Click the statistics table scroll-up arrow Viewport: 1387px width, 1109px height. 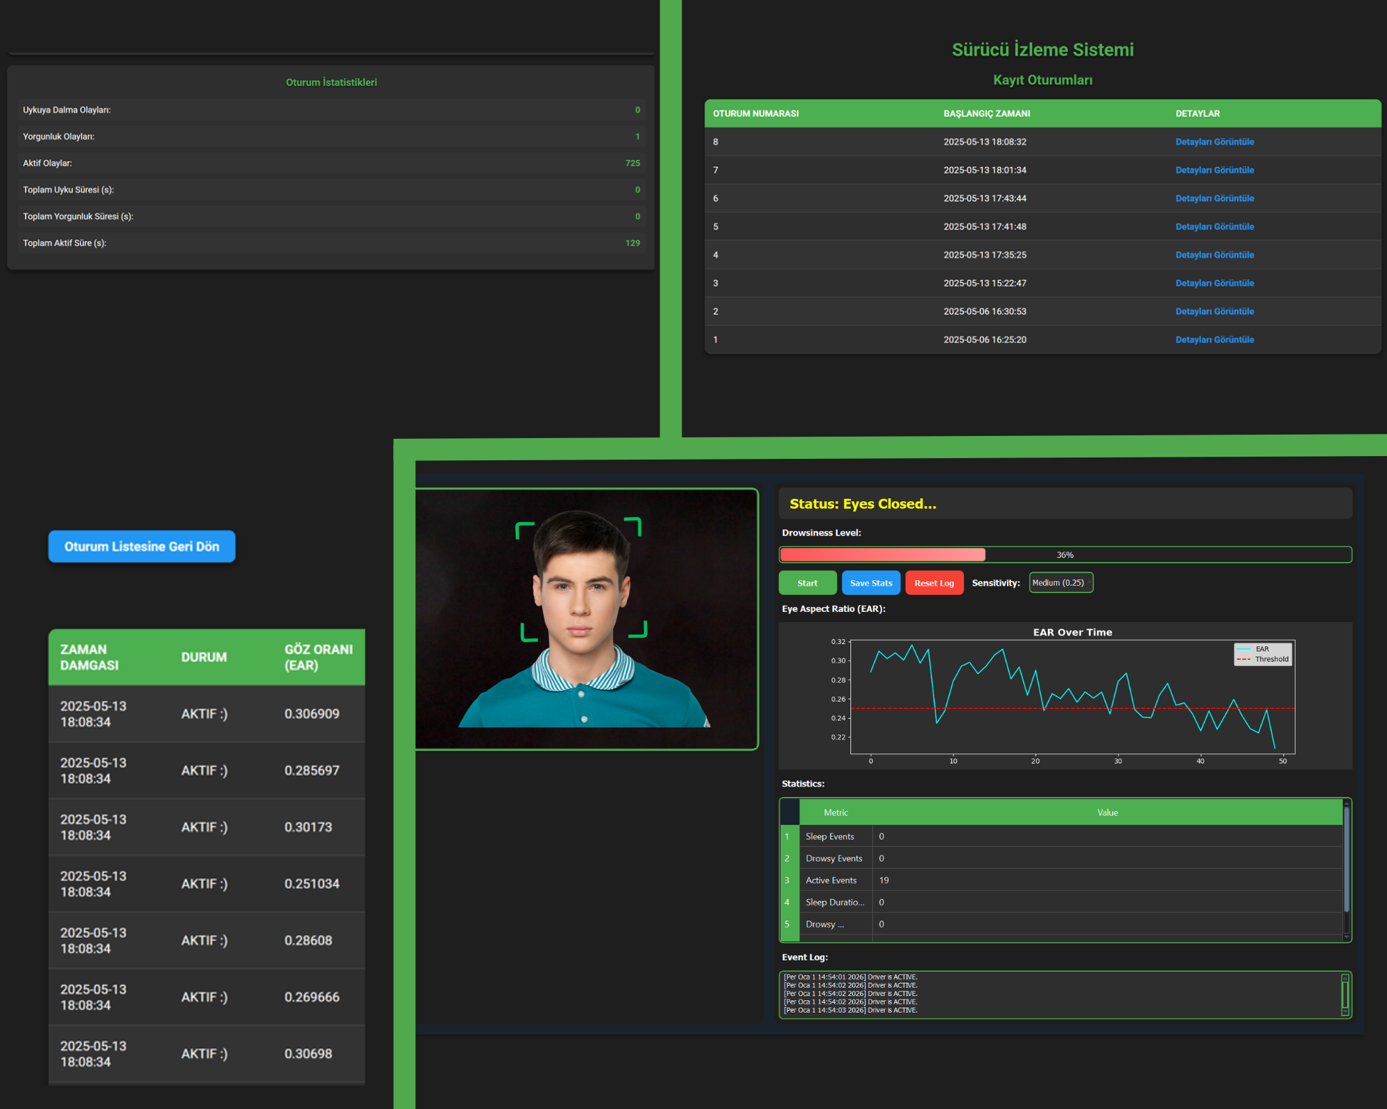point(1346,803)
